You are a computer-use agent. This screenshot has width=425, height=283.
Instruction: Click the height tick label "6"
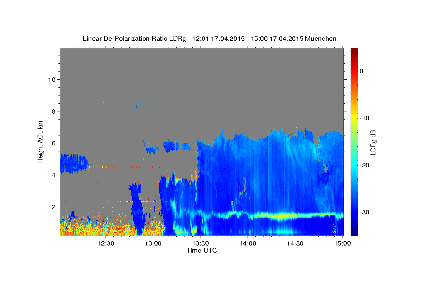coord(53,143)
